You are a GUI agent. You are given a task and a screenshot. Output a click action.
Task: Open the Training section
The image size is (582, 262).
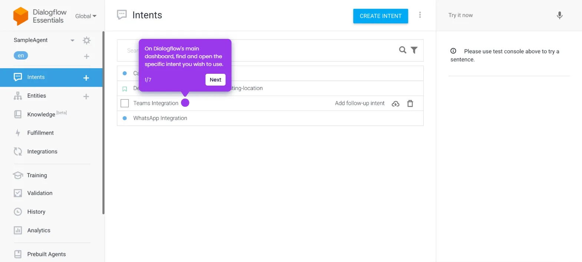(x=37, y=175)
